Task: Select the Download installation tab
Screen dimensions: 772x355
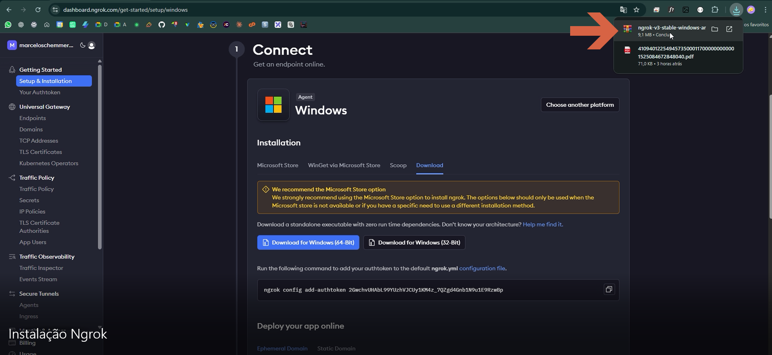Action: coord(429,165)
